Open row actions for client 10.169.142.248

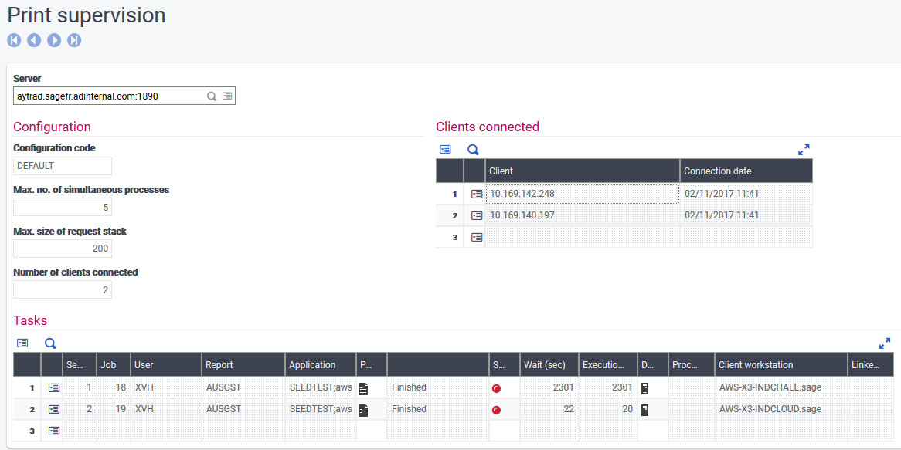point(477,194)
